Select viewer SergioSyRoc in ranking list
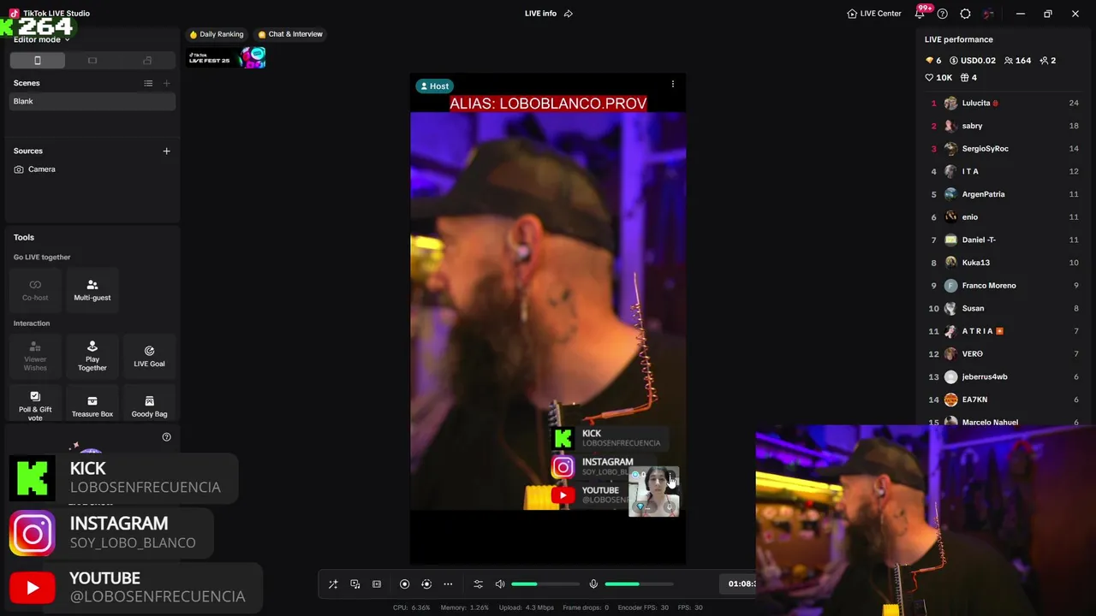The height and width of the screenshot is (616, 1096). 1004,149
